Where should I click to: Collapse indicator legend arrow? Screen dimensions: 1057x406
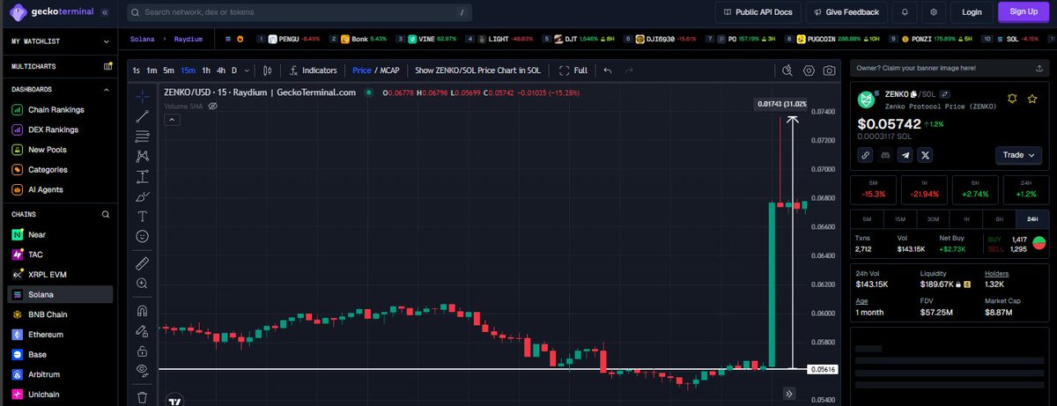(173, 121)
